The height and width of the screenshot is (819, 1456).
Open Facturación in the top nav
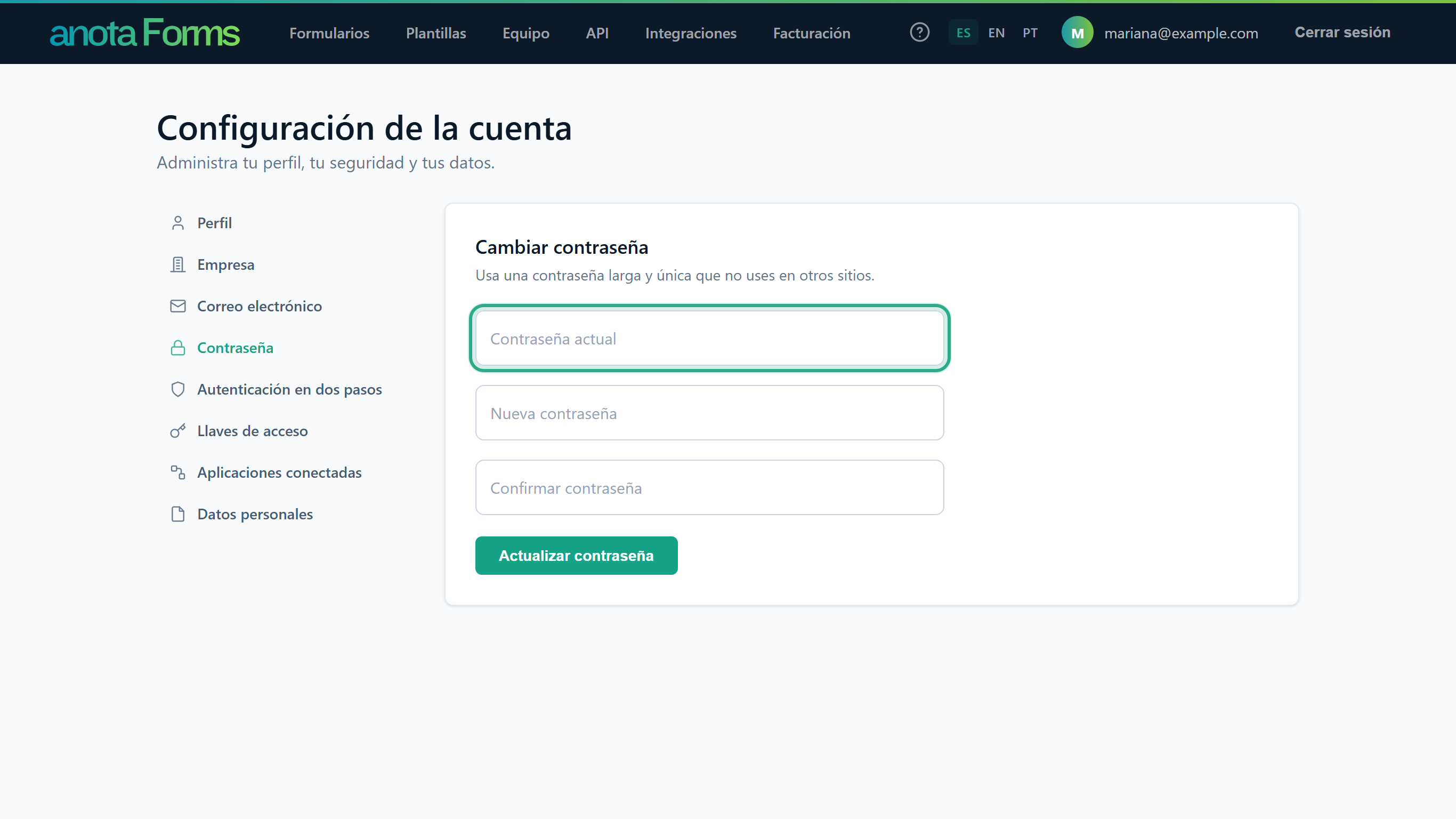812,33
